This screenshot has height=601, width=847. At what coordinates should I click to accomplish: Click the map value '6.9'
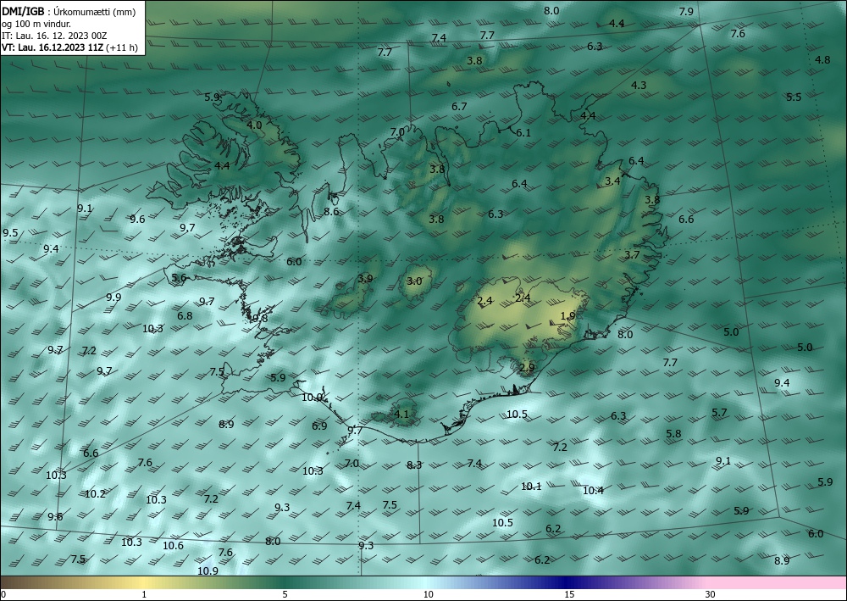click(x=319, y=426)
